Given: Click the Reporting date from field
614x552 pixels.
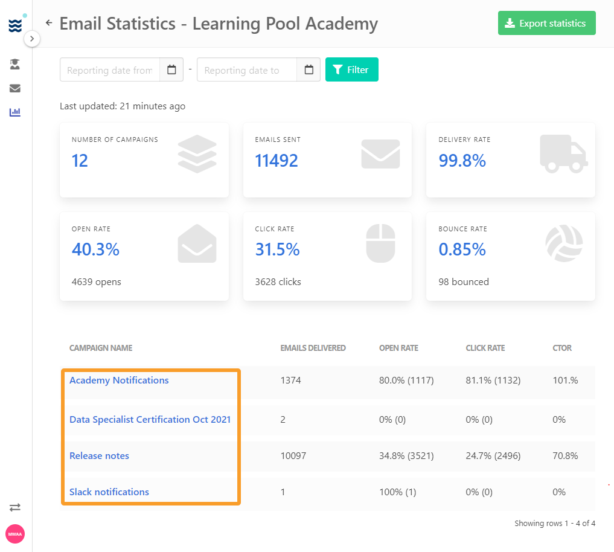Looking at the screenshot, I should click(110, 69).
